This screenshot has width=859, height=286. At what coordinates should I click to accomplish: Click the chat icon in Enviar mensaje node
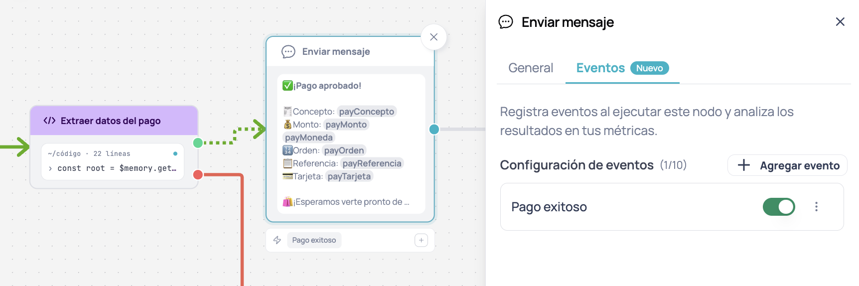(288, 52)
